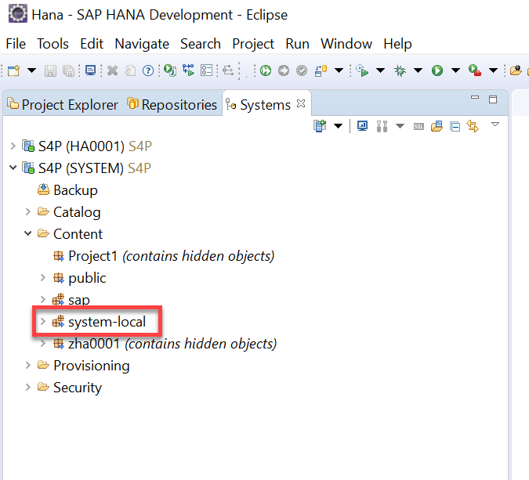This screenshot has height=480, width=529.
Task: Click the Run with red toolbox icon
Action: point(475,70)
